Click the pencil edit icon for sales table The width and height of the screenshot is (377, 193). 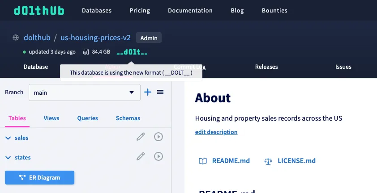click(141, 137)
